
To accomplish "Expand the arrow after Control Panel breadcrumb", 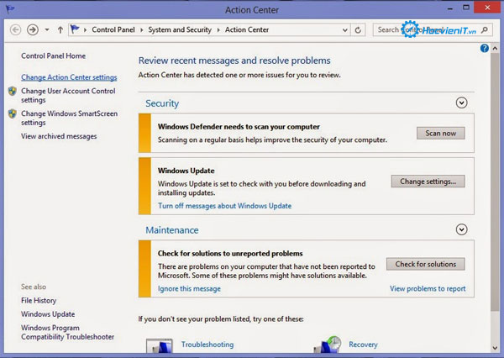I will click(141, 30).
